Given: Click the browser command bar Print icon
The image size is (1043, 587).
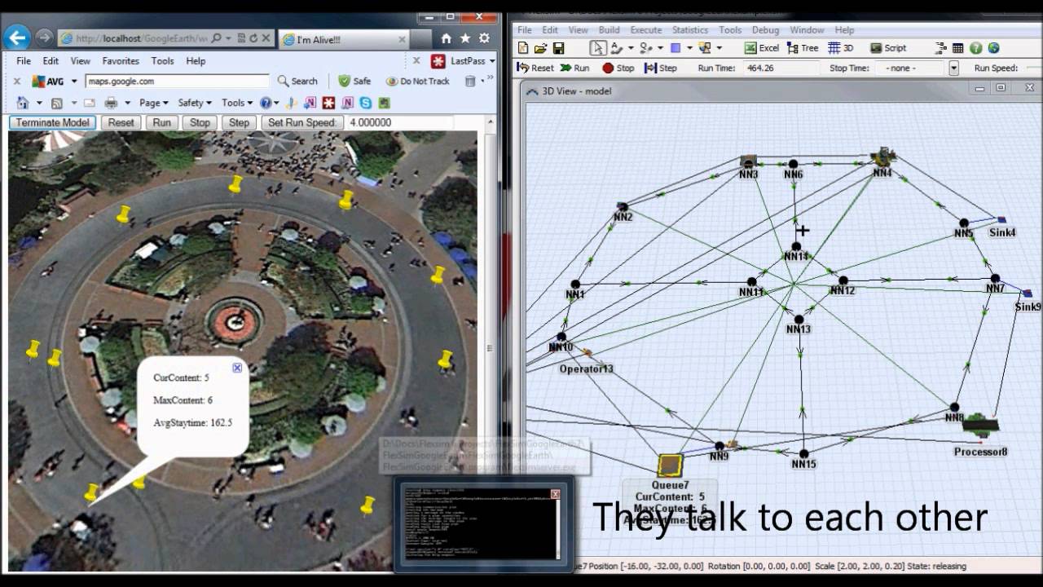Looking at the screenshot, I should click(x=111, y=103).
